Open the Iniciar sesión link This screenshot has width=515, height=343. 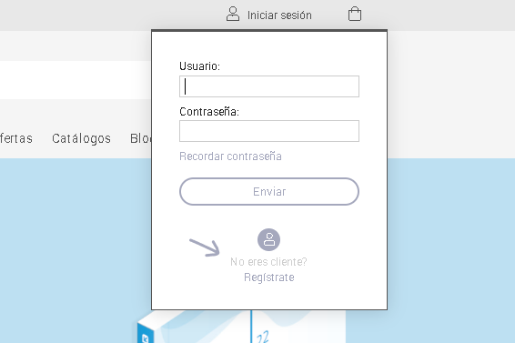tap(279, 15)
